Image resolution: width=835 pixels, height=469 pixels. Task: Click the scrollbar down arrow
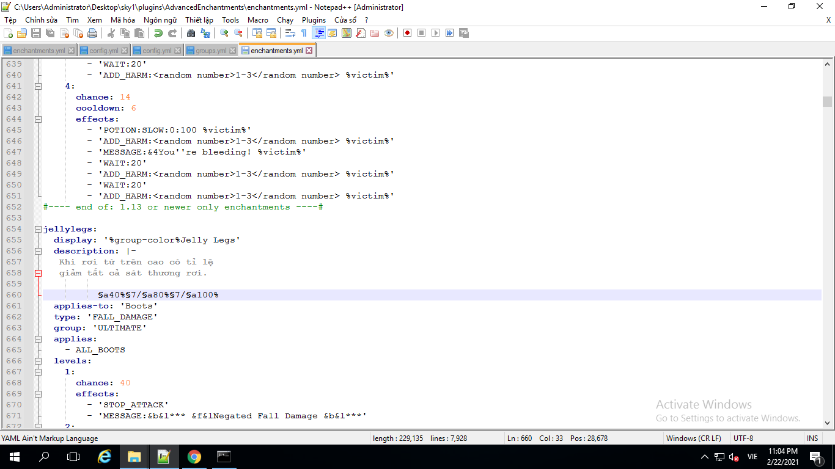827,422
